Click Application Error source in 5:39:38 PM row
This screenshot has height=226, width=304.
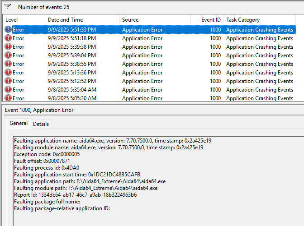pyautogui.click(x=142, y=47)
